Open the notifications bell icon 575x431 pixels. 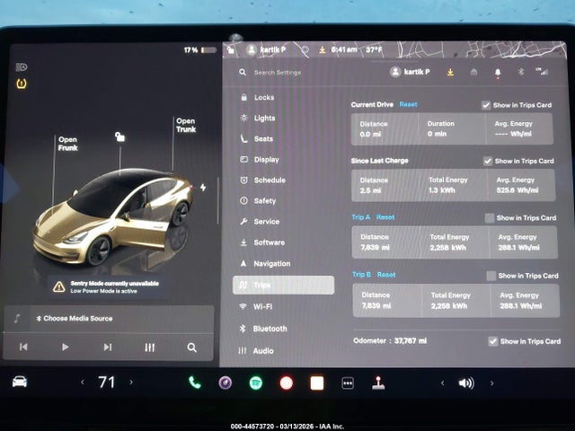coord(498,73)
